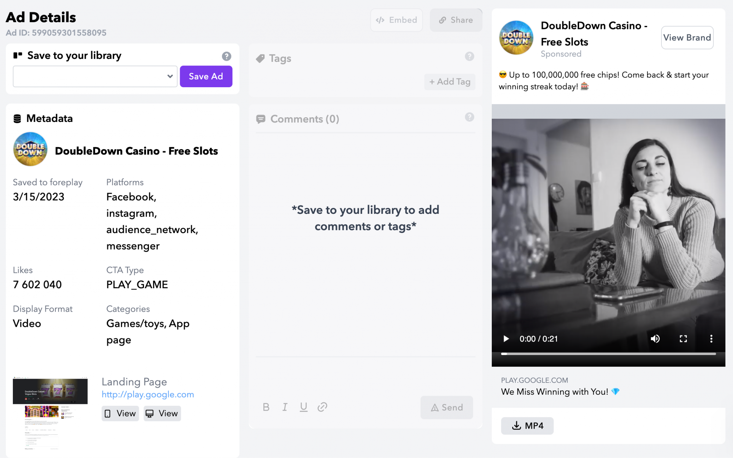Click the Save to library board icon
733x458 pixels.
(18, 55)
